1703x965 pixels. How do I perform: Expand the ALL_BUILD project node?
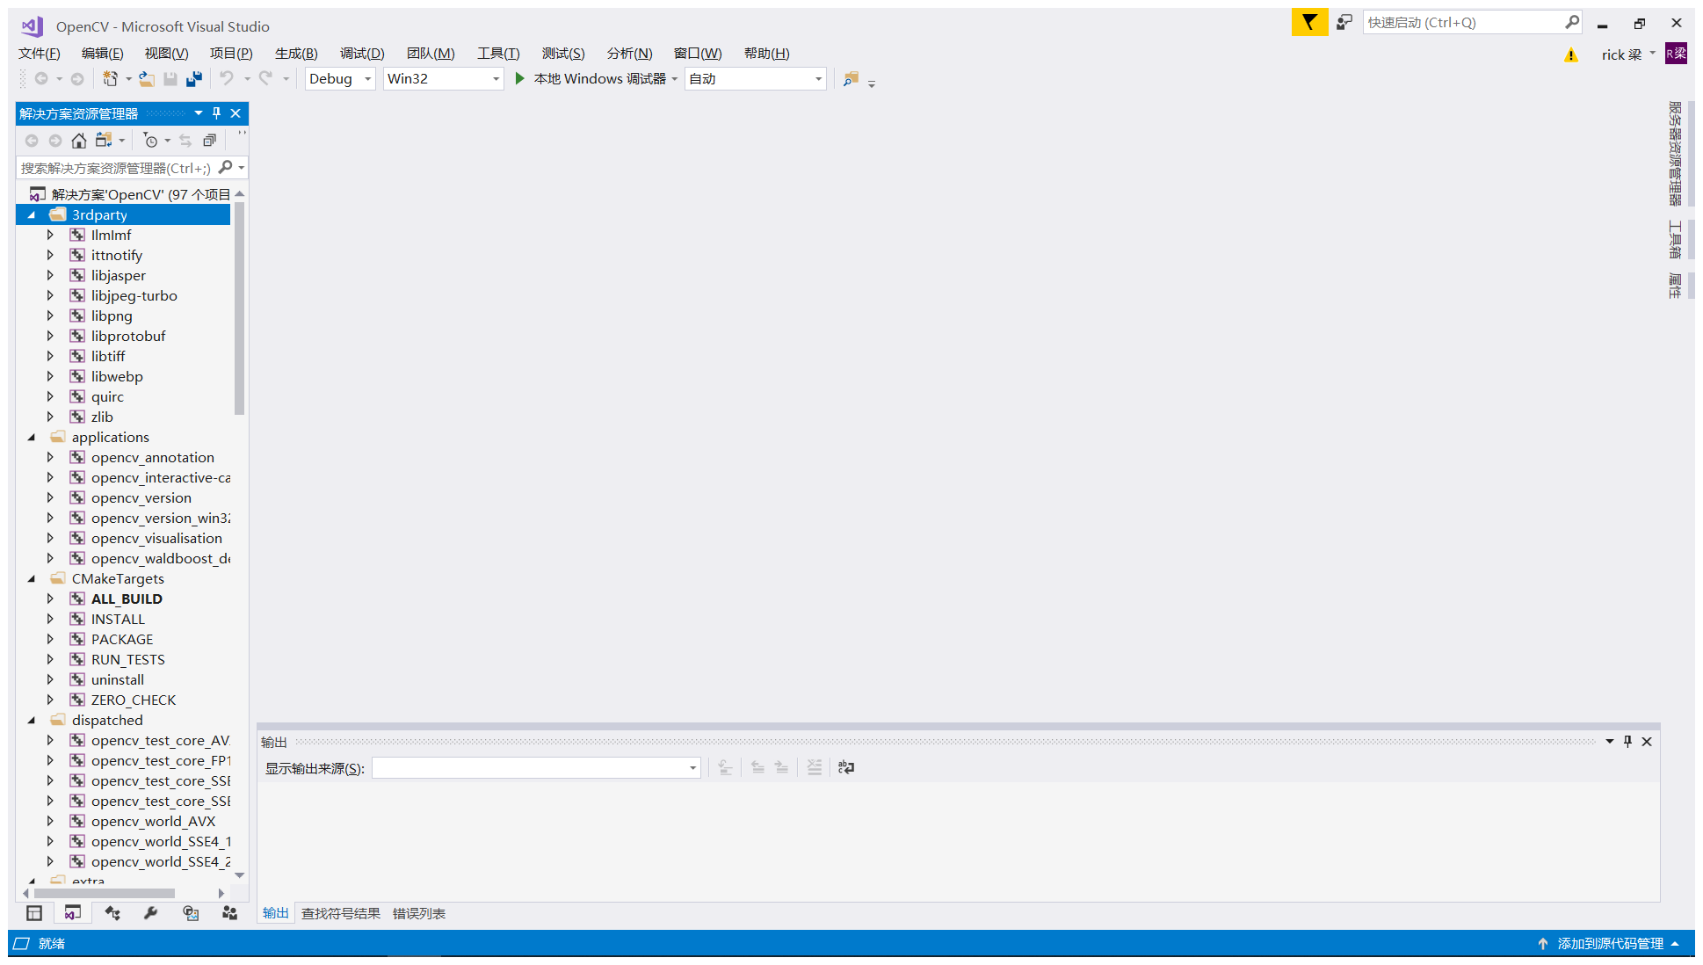pos(50,599)
